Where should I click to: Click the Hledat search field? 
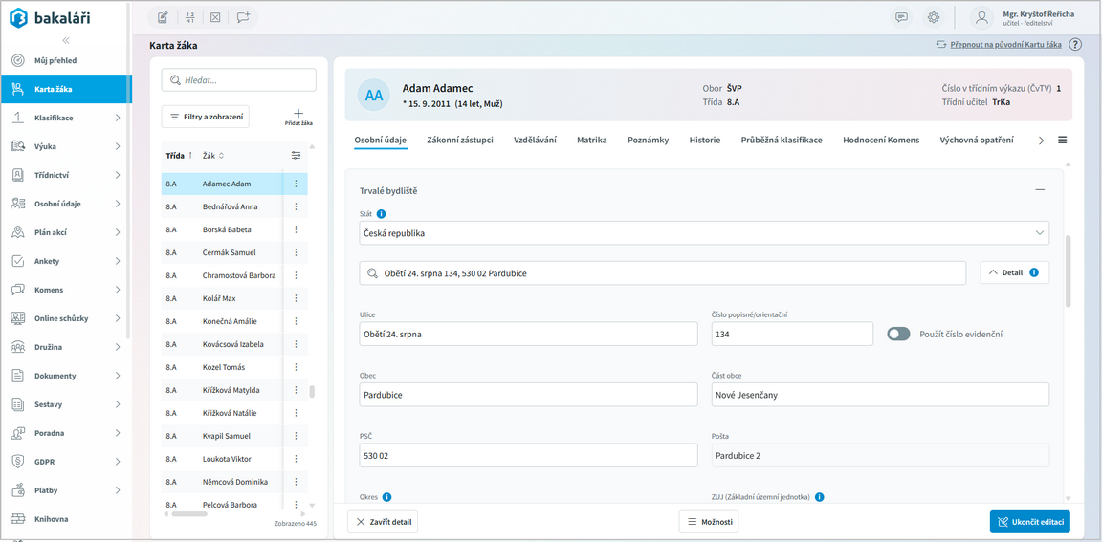238,80
